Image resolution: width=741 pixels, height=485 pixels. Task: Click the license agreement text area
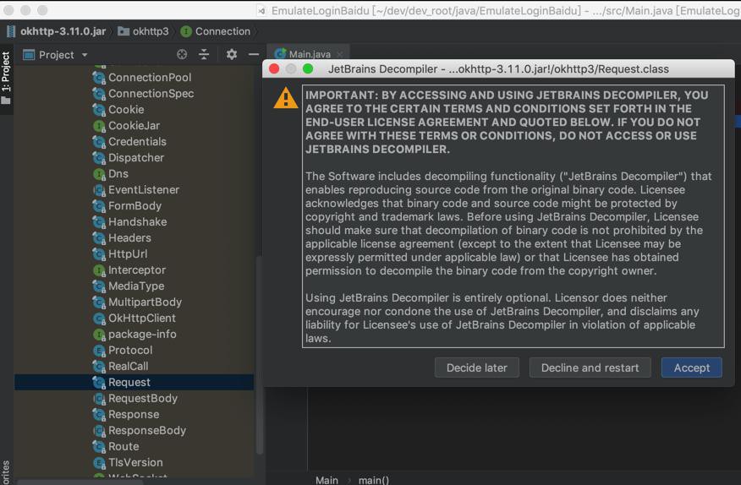(513, 216)
